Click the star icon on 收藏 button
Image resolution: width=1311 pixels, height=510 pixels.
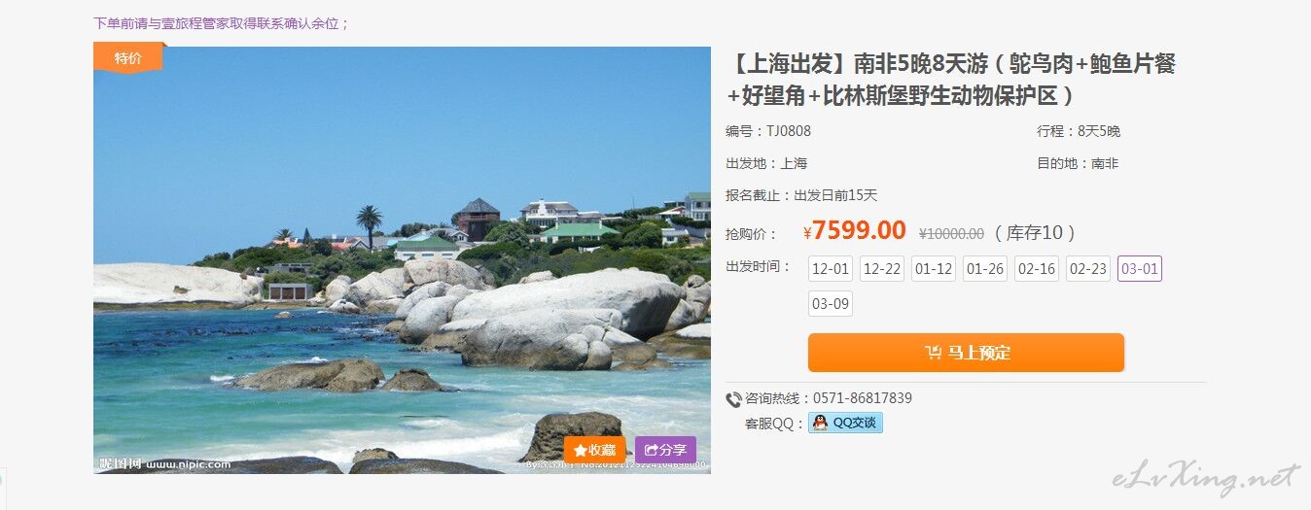[580, 450]
